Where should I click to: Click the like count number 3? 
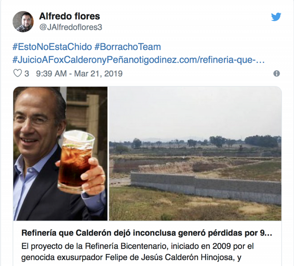pos(27,74)
